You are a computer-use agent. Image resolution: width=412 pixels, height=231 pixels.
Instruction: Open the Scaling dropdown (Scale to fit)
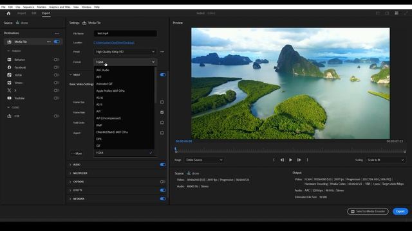[x=386, y=160]
